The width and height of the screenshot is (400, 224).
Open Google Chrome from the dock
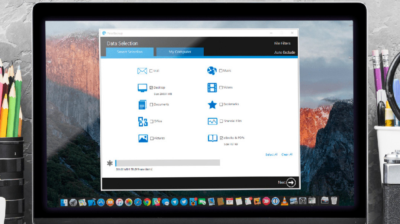click(x=147, y=202)
